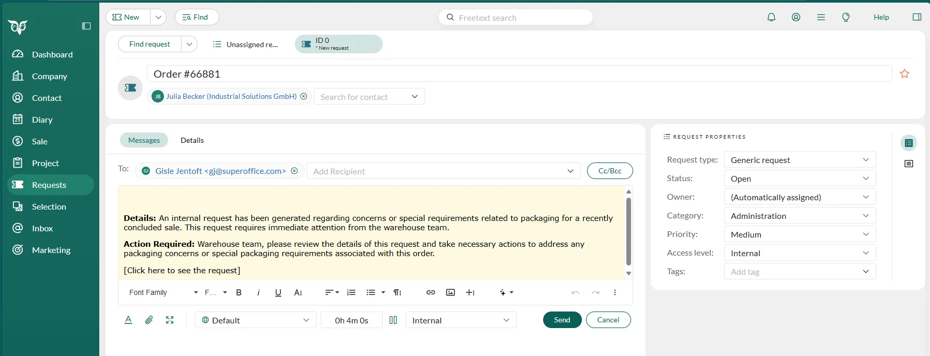The height and width of the screenshot is (356, 930).
Task: Toggle bold text formatting
Action: coord(239,292)
